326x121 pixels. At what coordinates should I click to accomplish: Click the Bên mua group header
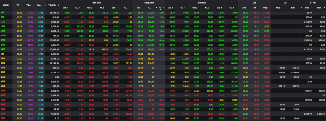point(97,3)
